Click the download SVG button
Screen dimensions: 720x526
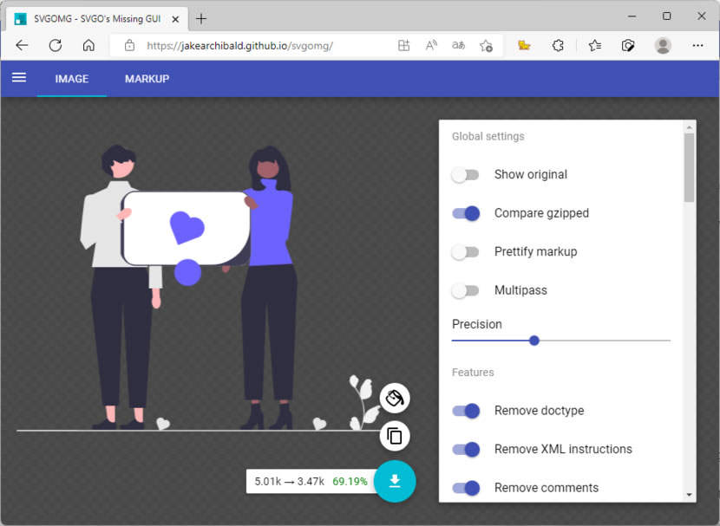pos(395,481)
